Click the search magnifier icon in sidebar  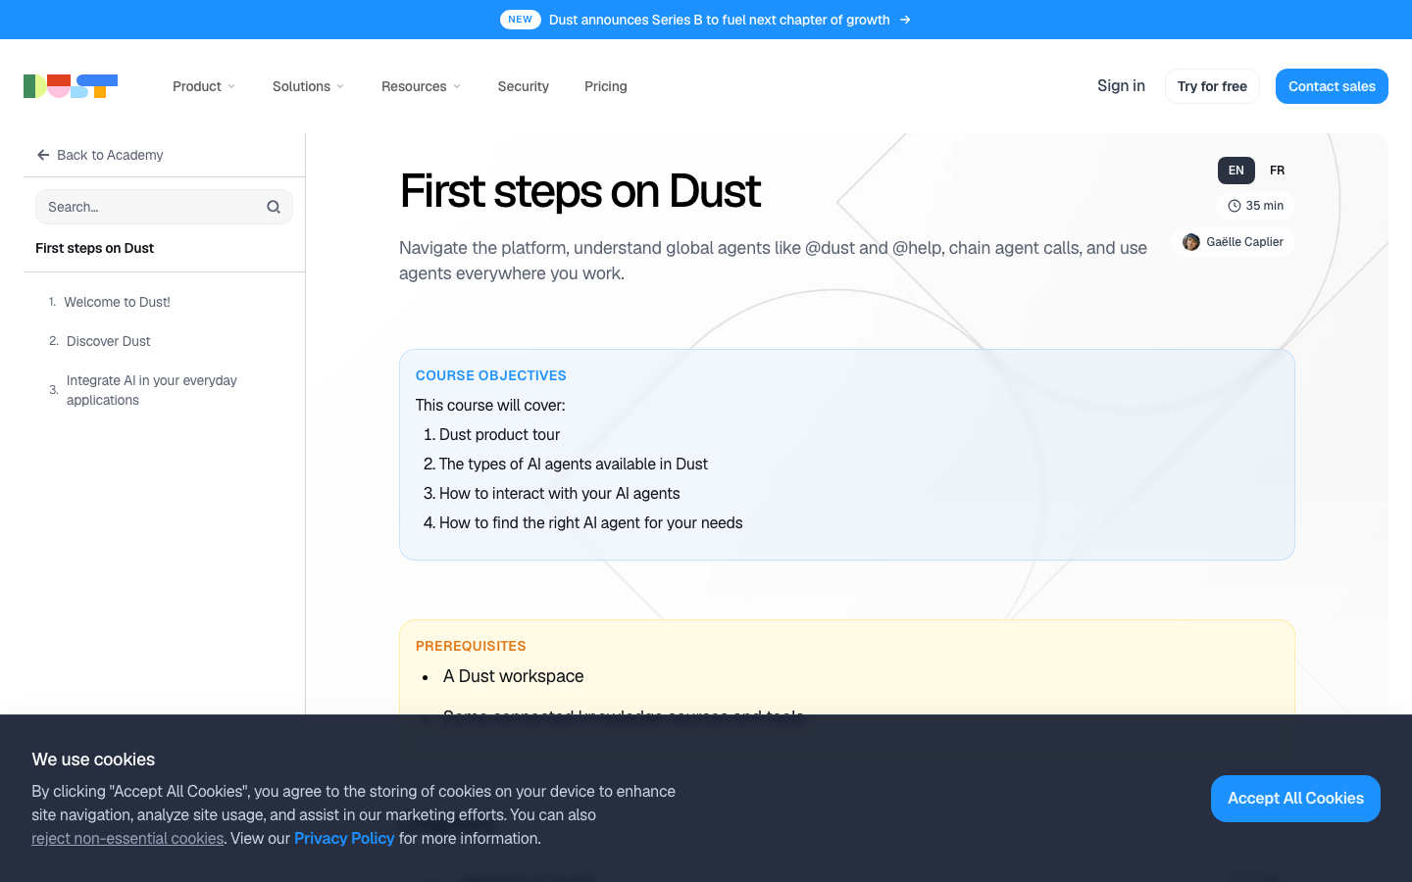[x=274, y=207]
